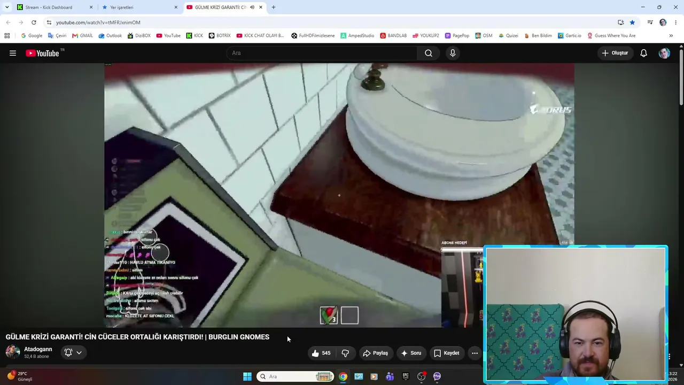684x385 pixels.
Task: Click the YouTube search magnifier button
Action: click(x=429, y=53)
